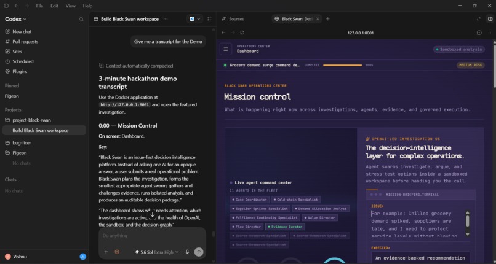The height and width of the screenshot is (264, 496).
Task: Focus the Do anything prompt field
Action: (152, 236)
